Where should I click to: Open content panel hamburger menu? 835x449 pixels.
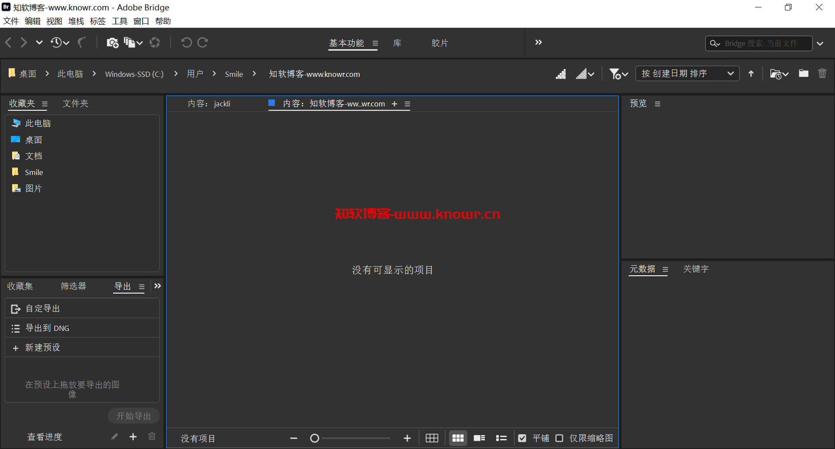pos(407,104)
